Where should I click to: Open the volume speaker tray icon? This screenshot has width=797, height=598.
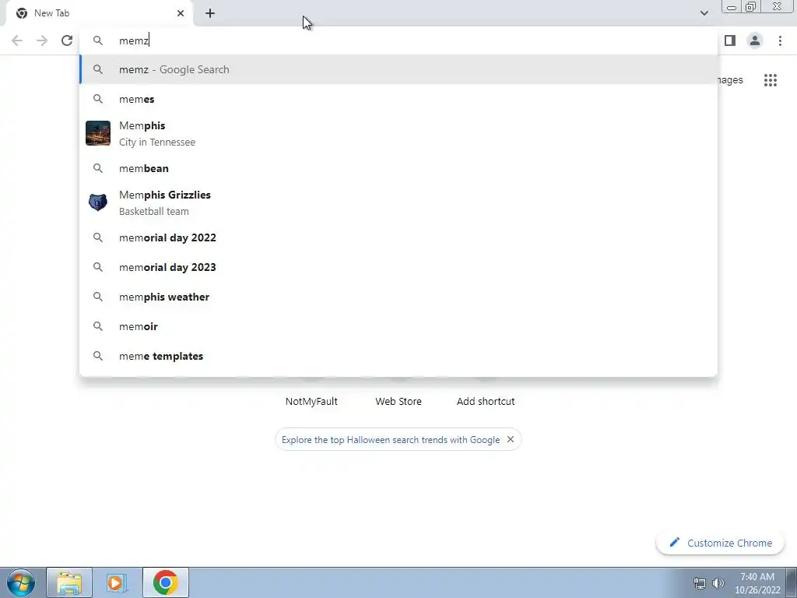tap(718, 583)
